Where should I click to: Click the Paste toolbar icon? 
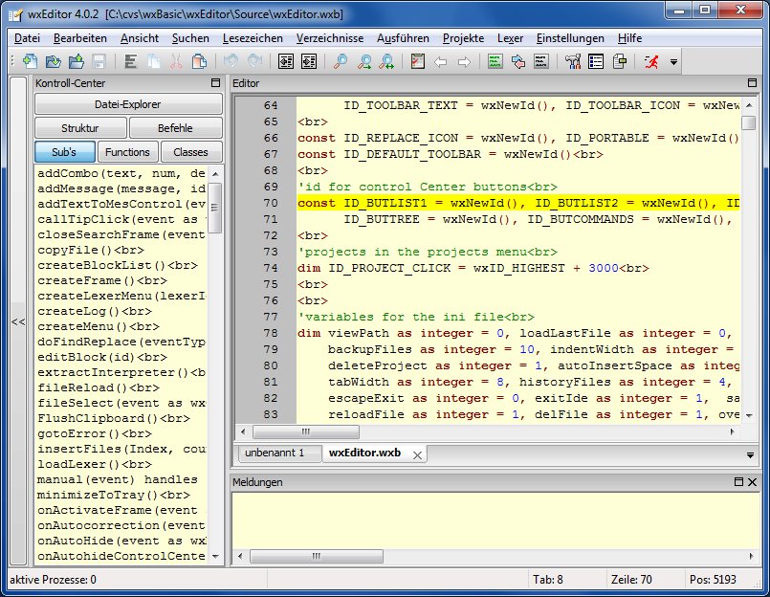[x=198, y=61]
